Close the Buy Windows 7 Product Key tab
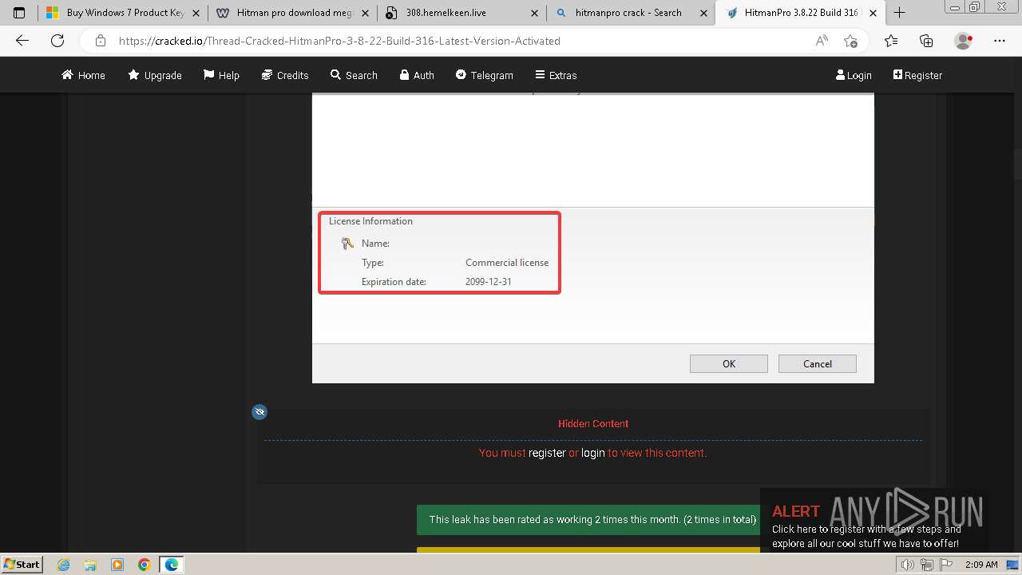Screen dimensions: 1022x575 [x=196, y=13]
